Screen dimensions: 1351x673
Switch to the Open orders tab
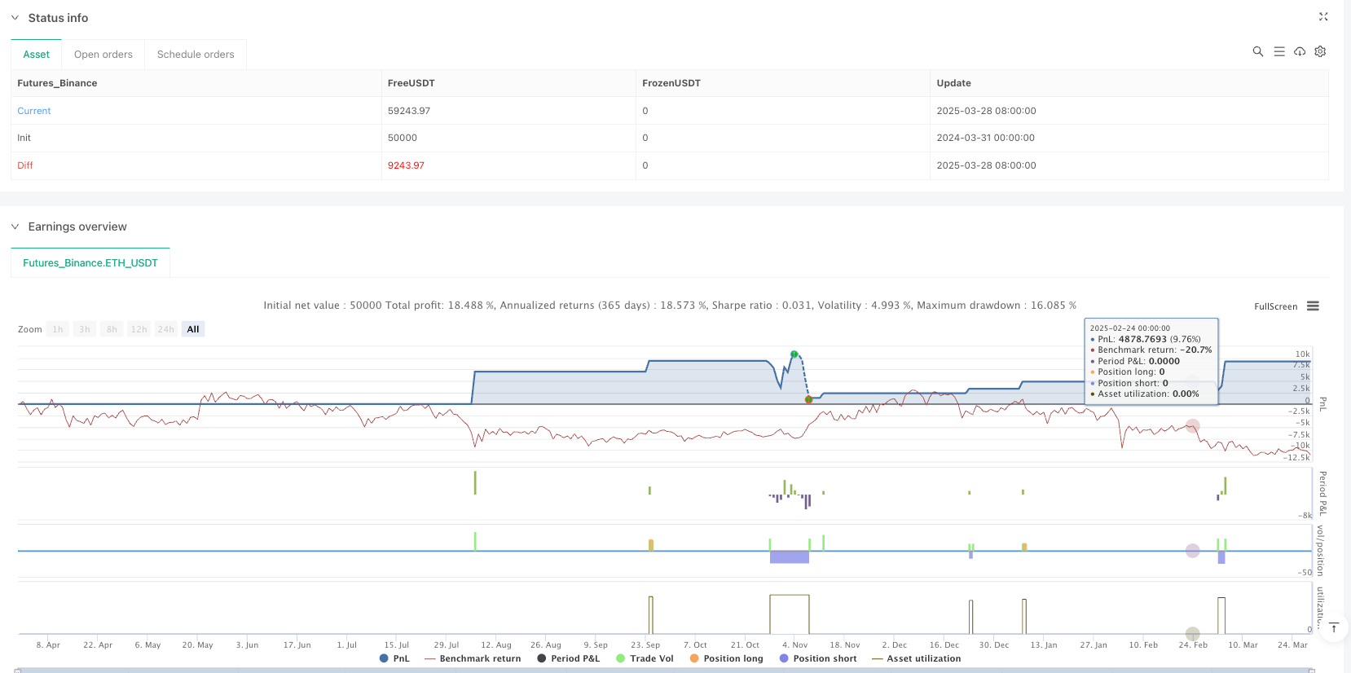click(x=103, y=55)
